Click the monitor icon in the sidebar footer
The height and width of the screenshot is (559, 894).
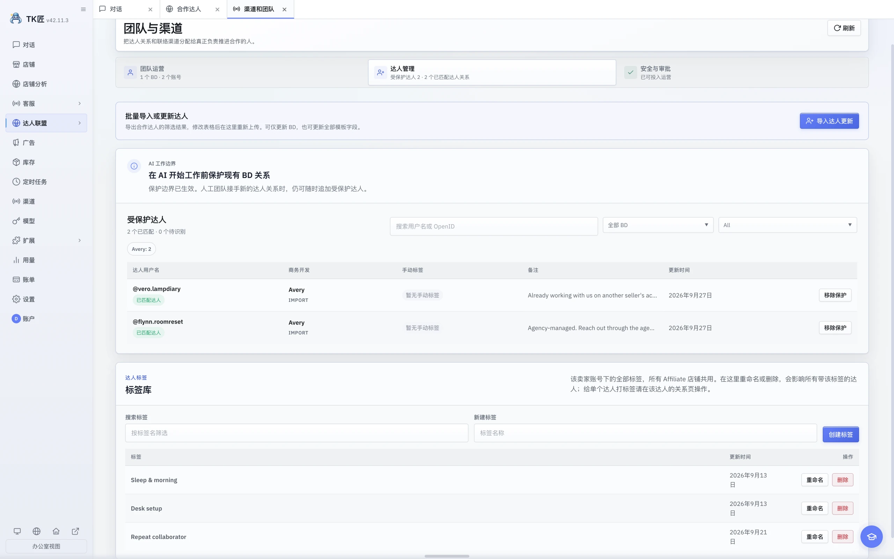17,531
